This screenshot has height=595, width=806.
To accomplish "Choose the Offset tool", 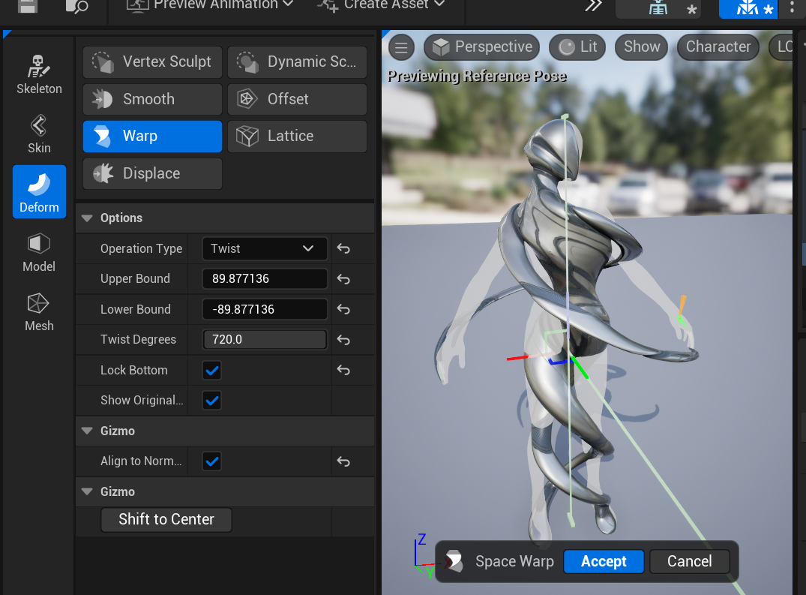I will 297,99.
